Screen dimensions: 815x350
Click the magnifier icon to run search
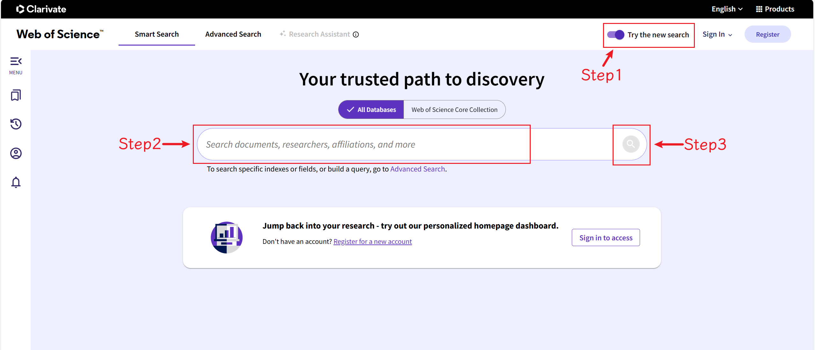click(x=631, y=144)
